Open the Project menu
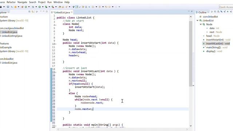233x131 pixels. [42, 2]
